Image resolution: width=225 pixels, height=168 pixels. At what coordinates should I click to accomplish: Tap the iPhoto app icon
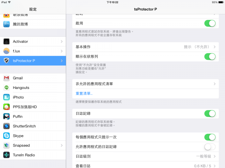[6, 97]
